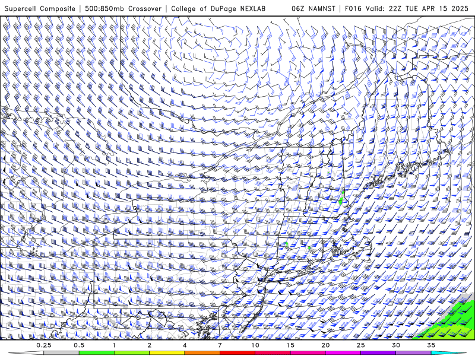Click the scale label reading 10
The image size is (475, 356).
coord(255,345)
